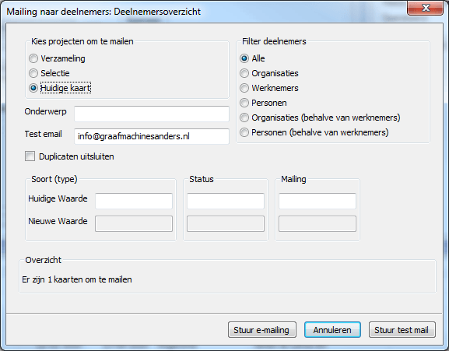449x351 pixels.
Task: Close the Mailing naar deelnemers dialog
Action: point(425,8)
